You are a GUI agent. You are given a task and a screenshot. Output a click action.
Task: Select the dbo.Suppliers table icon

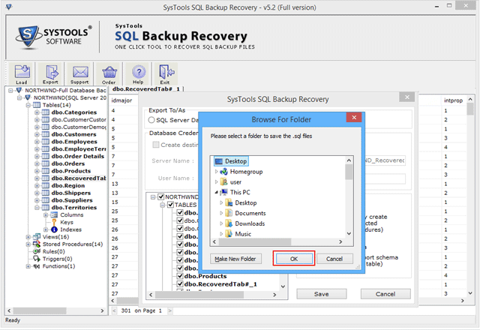45,200
